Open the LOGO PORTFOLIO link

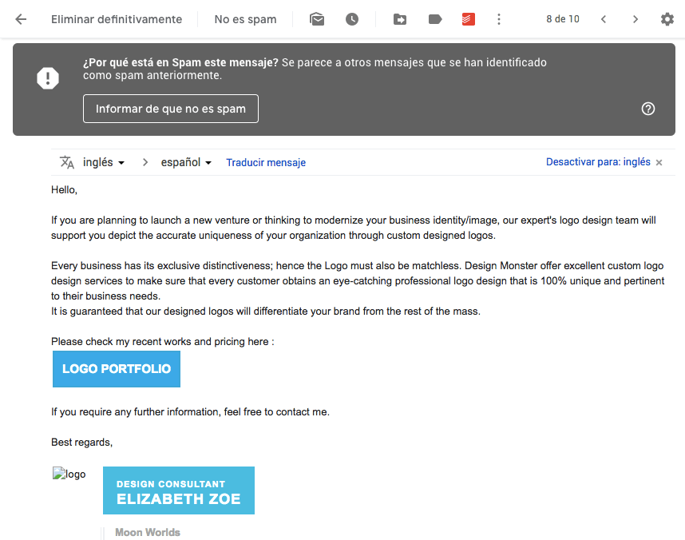point(116,369)
